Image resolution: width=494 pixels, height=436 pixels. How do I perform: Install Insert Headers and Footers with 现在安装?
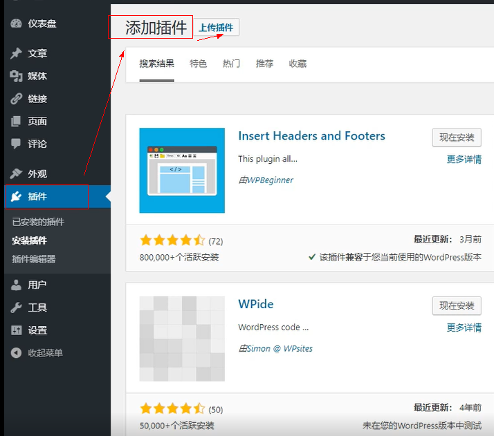click(457, 137)
